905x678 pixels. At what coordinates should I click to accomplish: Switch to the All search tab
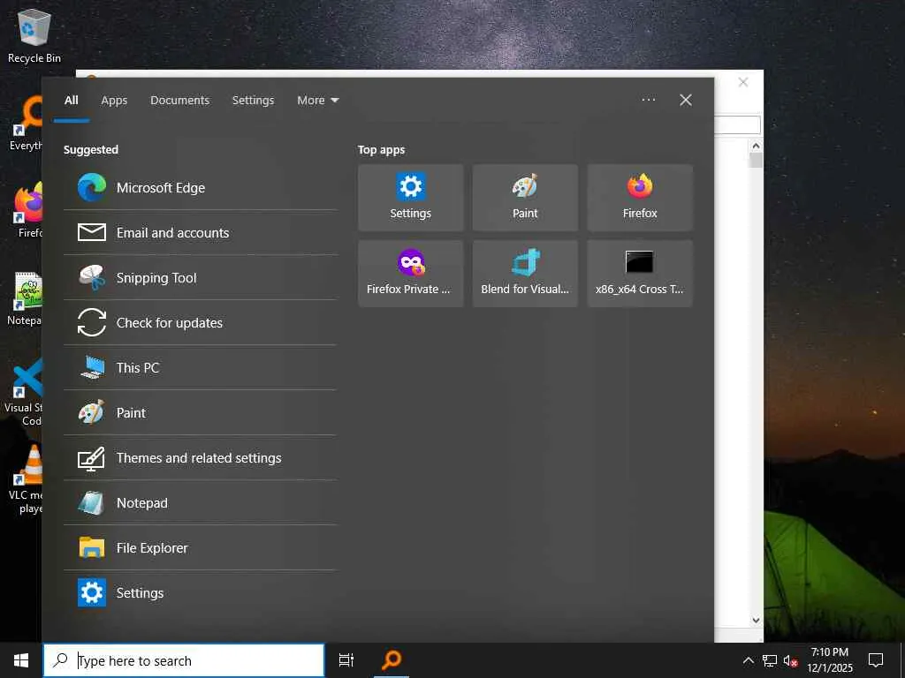tap(72, 101)
